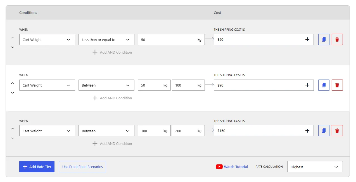Click plus icon in $50 cost field

(307, 39)
